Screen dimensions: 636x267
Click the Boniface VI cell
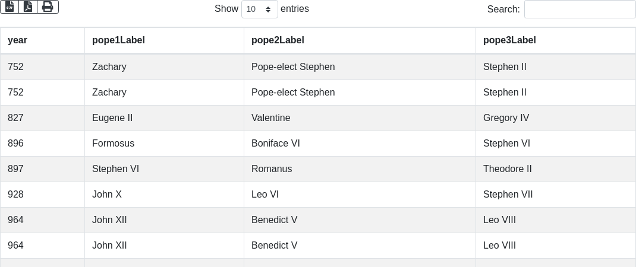360,144
